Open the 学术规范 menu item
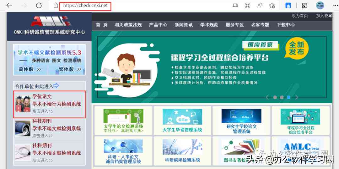Screen dimensions: 339x169 [209, 25]
